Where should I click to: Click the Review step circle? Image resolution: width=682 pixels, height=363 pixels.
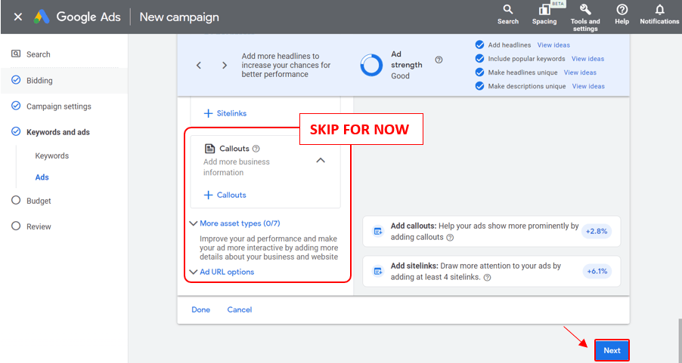[16, 226]
